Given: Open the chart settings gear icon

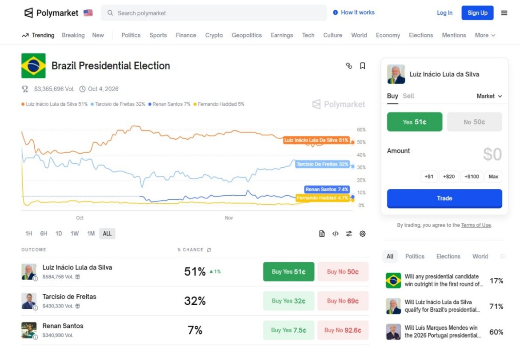Looking at the screenshot, I should pos(363,234).
